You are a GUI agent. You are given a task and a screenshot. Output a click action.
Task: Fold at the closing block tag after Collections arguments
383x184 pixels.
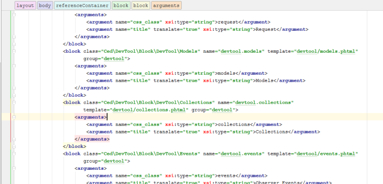tap(14, 147)
